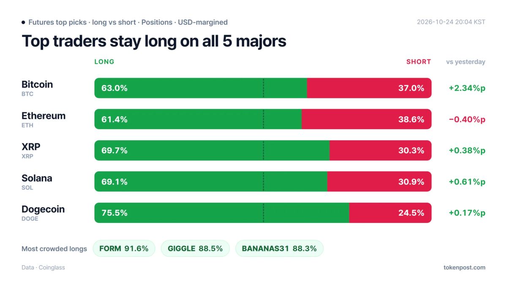507x285 pixels.
Task: Select the Bitcoin BTC row label
Action: tap(37, 88)
